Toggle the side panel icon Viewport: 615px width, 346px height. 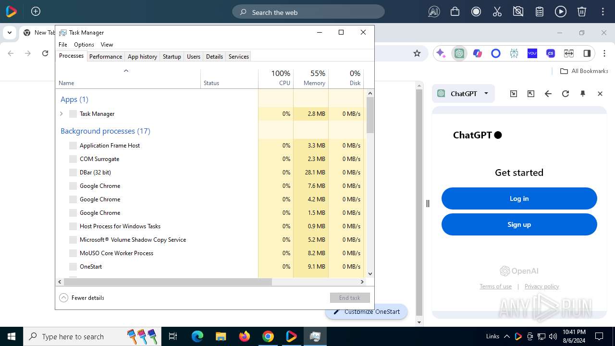(587, 53)
